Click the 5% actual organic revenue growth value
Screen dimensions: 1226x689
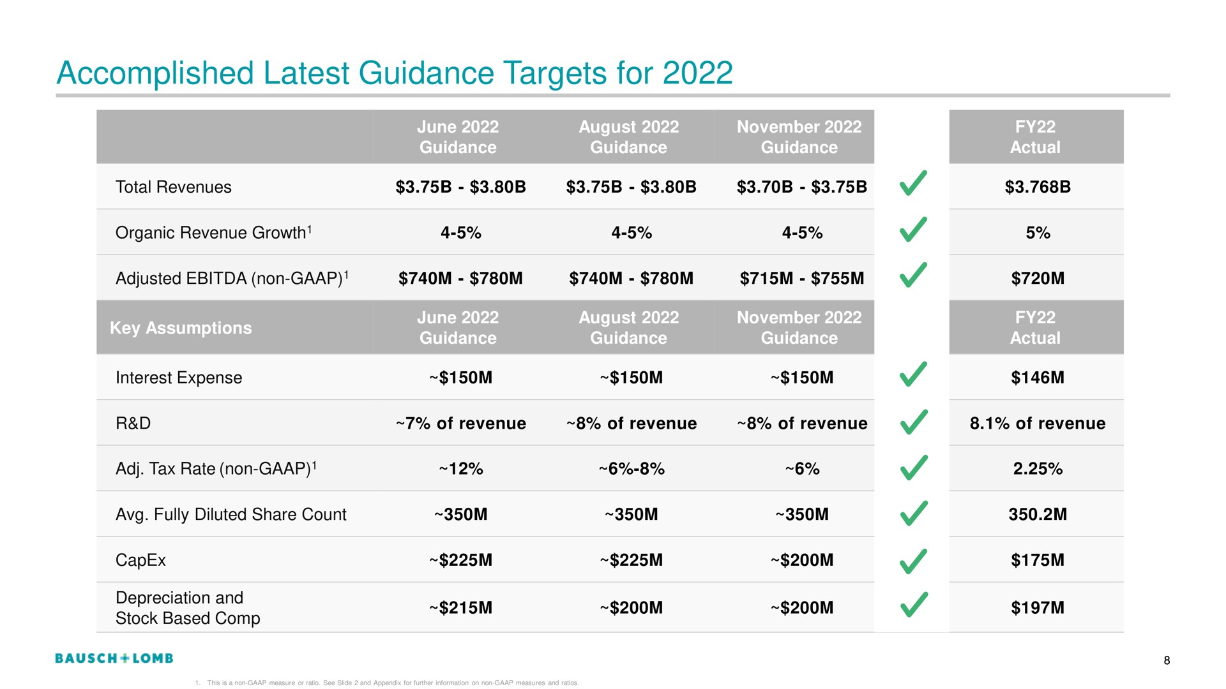[1038, 233]
